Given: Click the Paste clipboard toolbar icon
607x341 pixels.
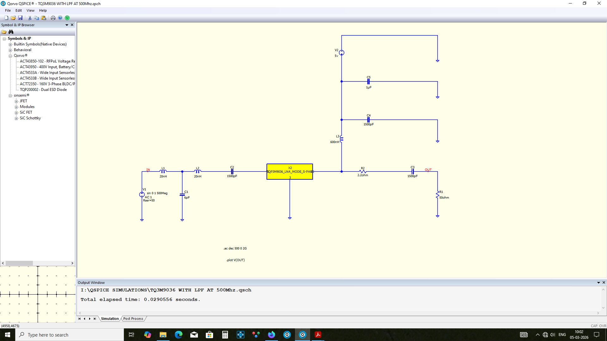Looking at the screenshot, I should tap(44, 18).
